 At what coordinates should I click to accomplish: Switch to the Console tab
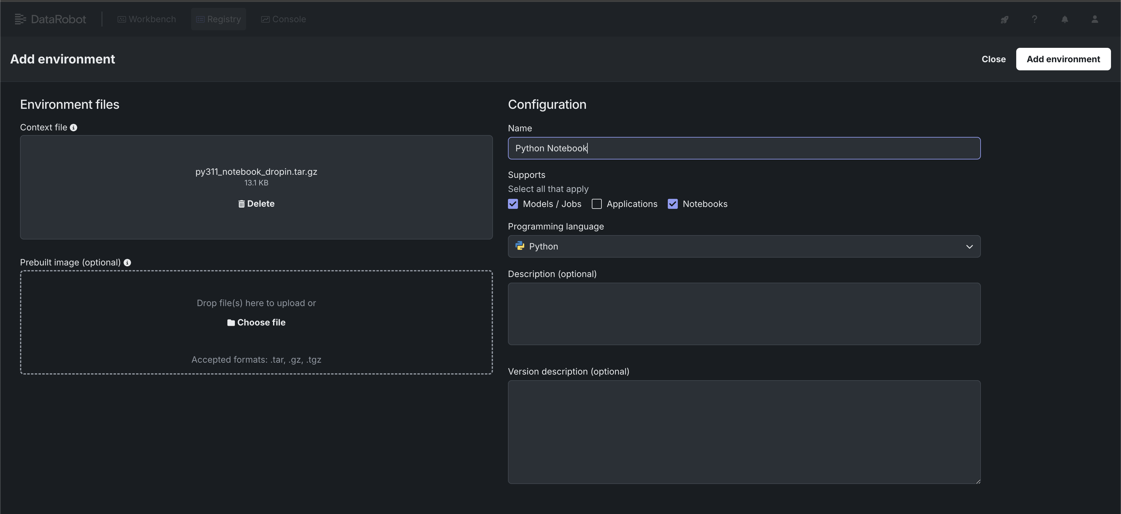click(283, 19)
